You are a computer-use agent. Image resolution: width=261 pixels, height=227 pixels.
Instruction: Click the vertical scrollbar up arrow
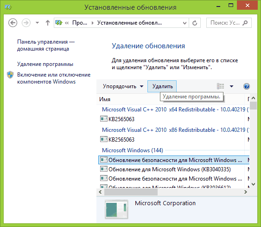pos(253,98)
